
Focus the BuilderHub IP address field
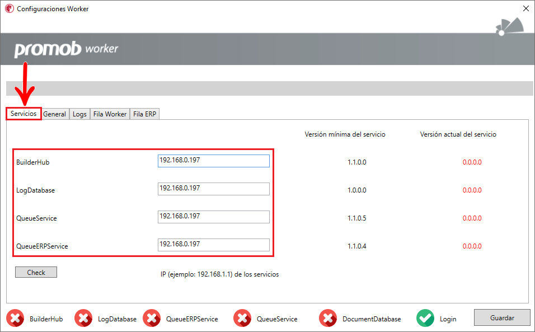214,161
